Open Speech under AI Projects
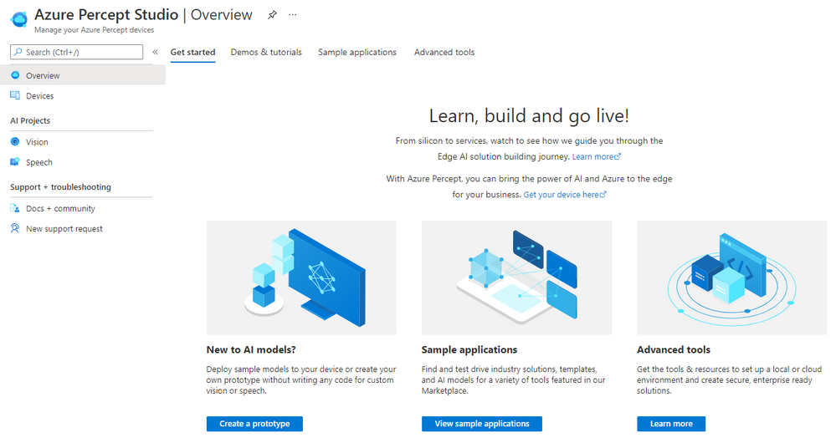Screen dimensions: 836x443 point(83,162)
